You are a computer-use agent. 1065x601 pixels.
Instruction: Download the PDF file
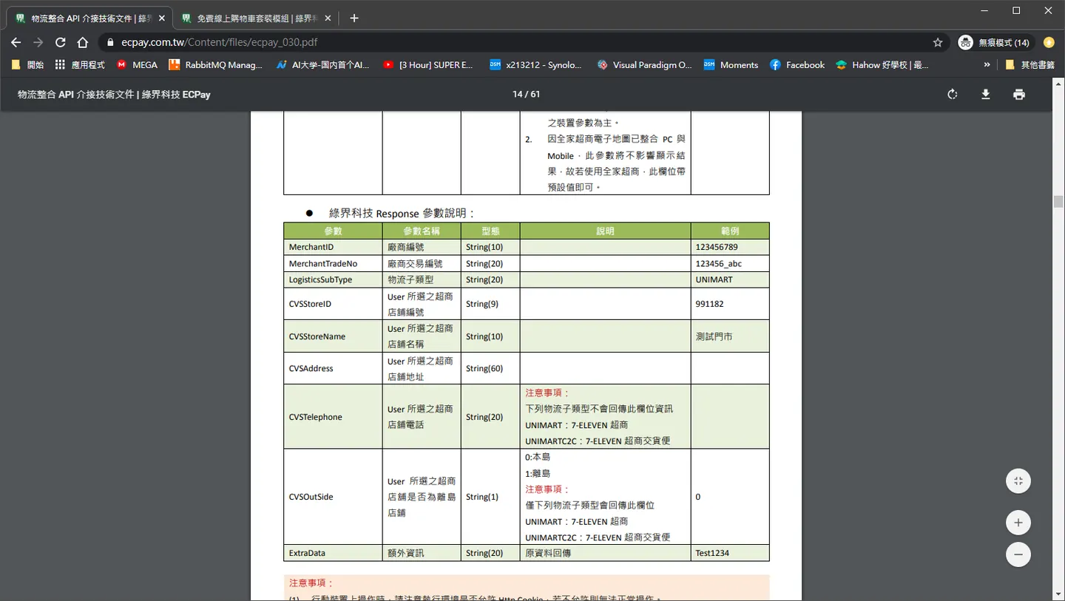point(985,94)
